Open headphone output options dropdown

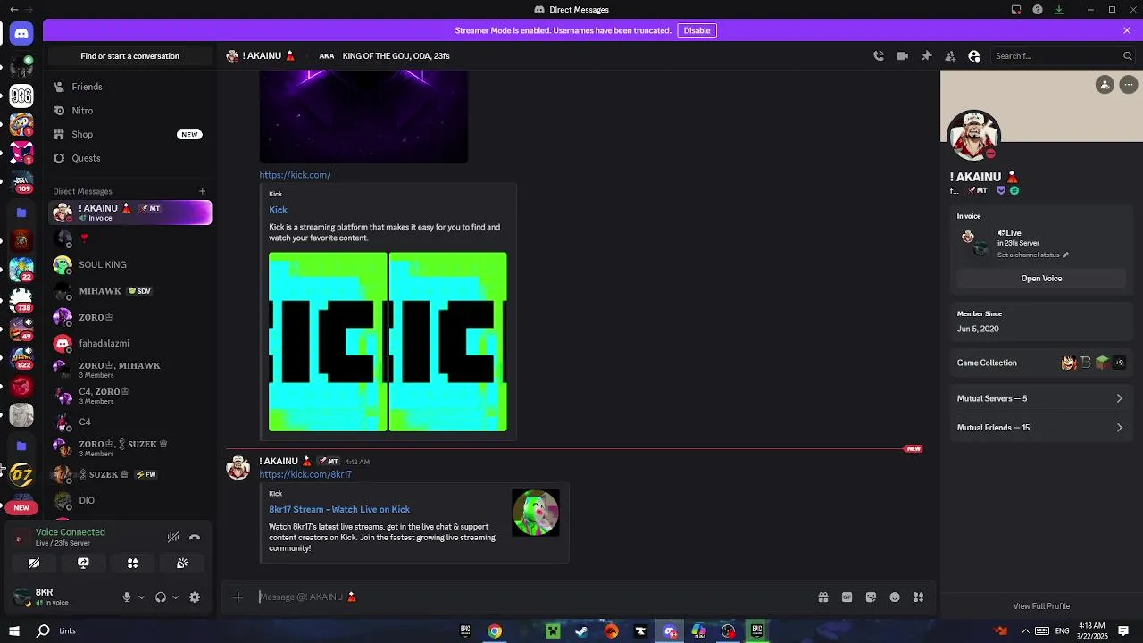point(175,597)
